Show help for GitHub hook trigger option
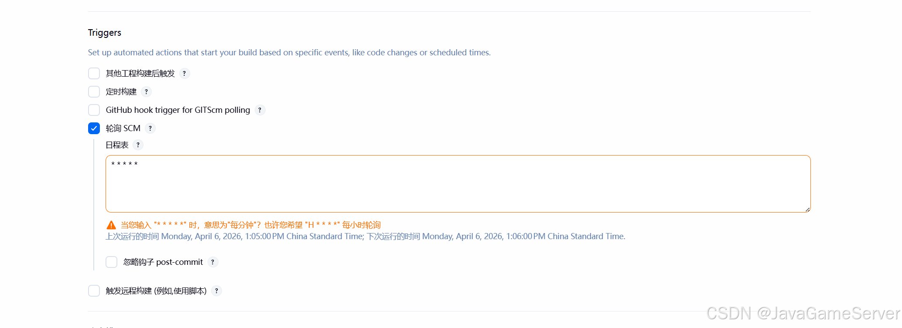The image size is (902, 328). [x=260, y=110]
